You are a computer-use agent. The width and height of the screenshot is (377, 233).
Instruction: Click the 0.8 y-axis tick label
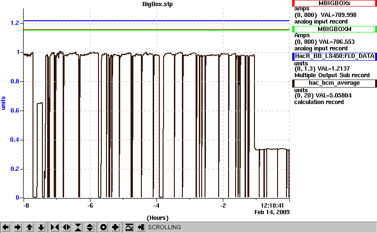[15, 81]
